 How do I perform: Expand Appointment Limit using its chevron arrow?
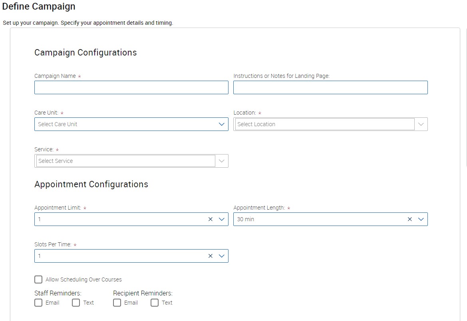click(222, 219)
